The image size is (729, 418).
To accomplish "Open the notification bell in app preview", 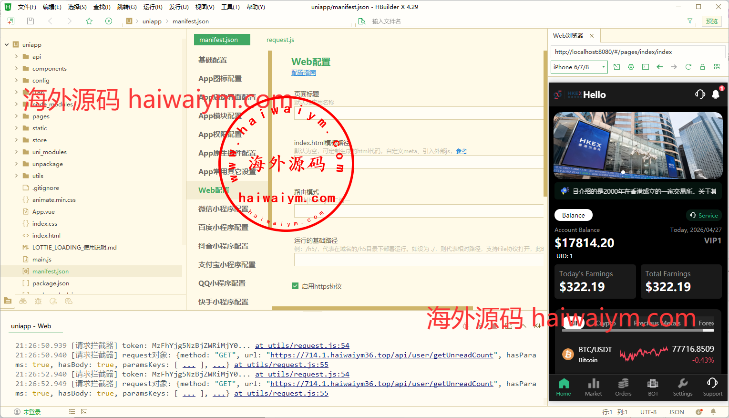I will pos(715,94).
